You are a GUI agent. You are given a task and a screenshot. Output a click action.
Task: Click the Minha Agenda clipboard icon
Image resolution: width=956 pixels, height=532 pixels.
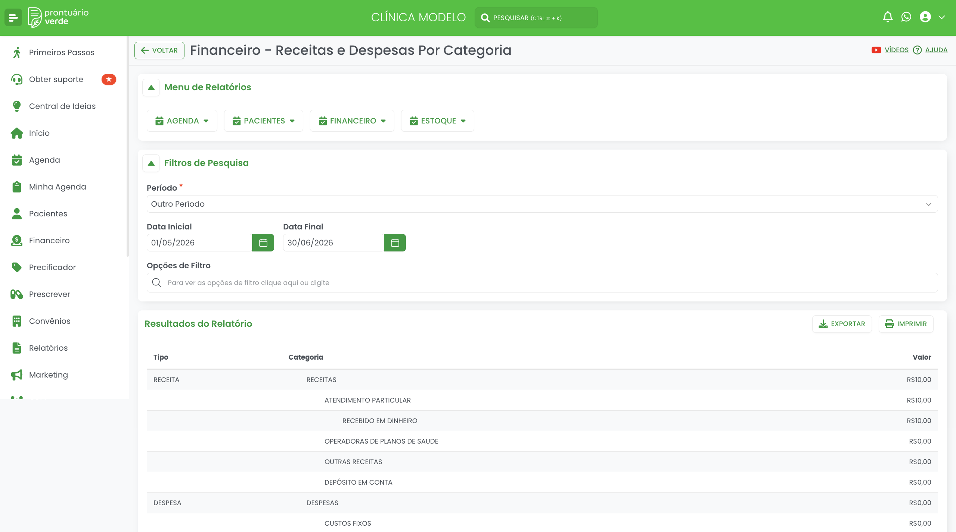click(16, 187)
